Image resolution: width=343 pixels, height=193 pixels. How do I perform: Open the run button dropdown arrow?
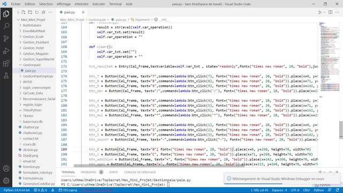pos(324,12)
